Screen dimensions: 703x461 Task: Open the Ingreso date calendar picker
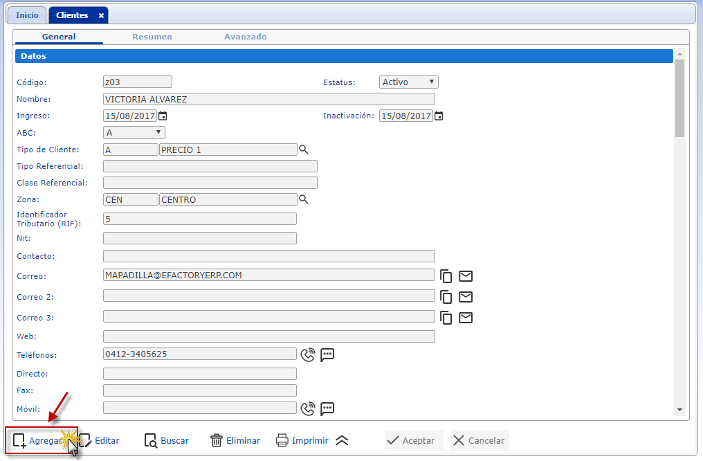click(163, 116)
